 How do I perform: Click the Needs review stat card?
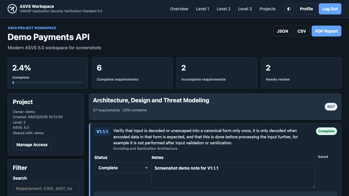301,73
